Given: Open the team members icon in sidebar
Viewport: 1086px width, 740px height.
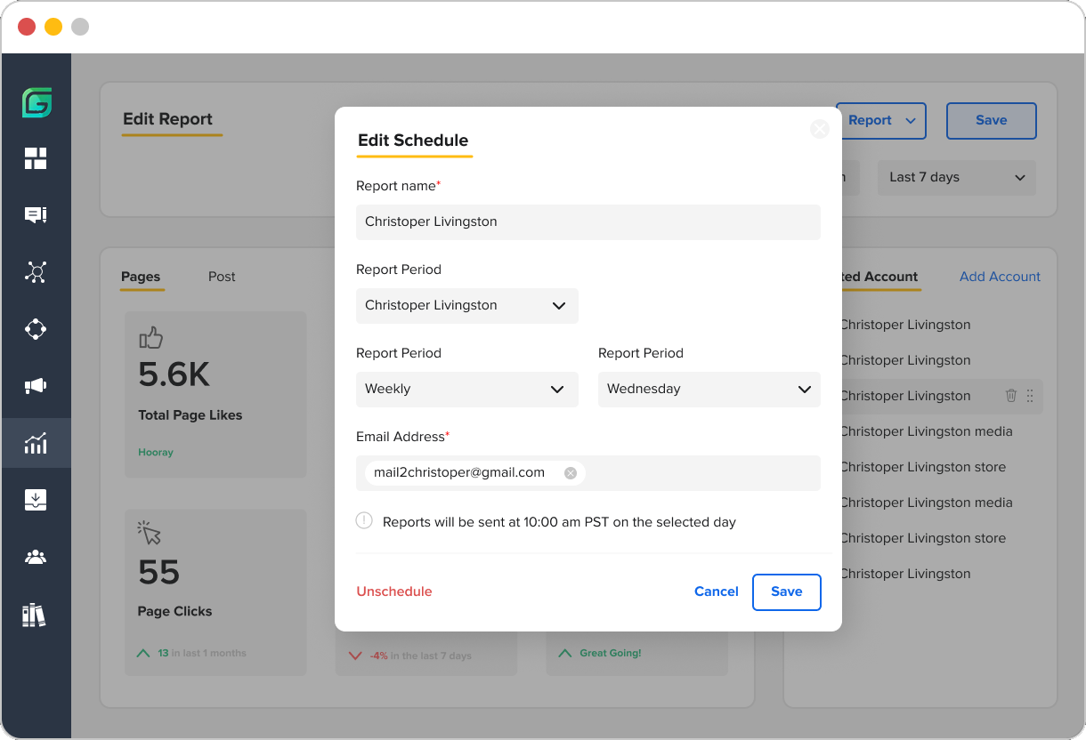Looking at the screenshot, I should [36, 557].
